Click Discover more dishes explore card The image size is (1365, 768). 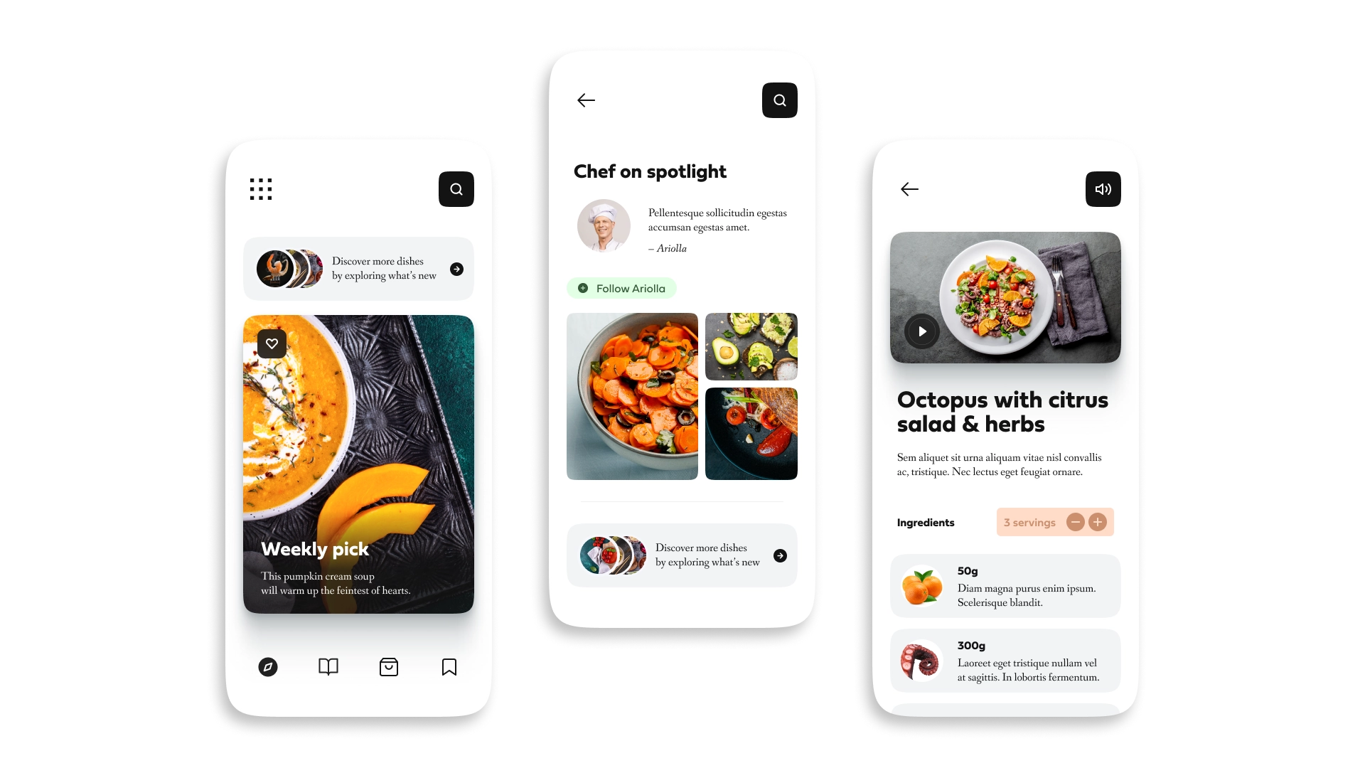[x=358, y=269]
